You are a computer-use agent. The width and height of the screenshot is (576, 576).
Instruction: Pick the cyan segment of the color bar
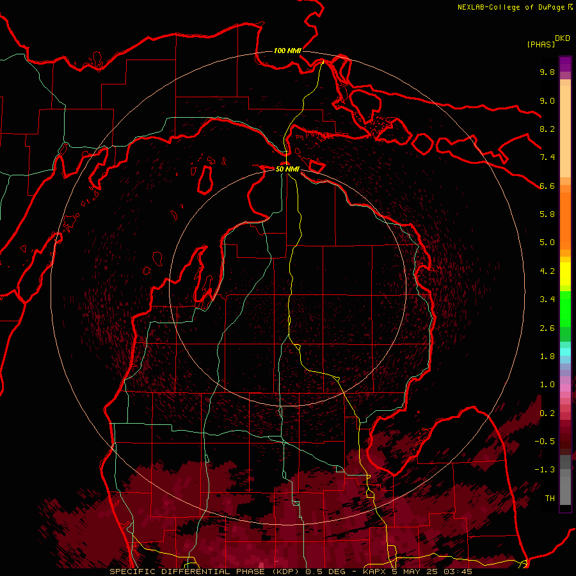(x=565, y=352)
